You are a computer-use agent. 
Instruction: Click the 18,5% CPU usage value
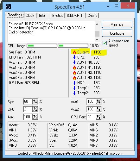95,46
